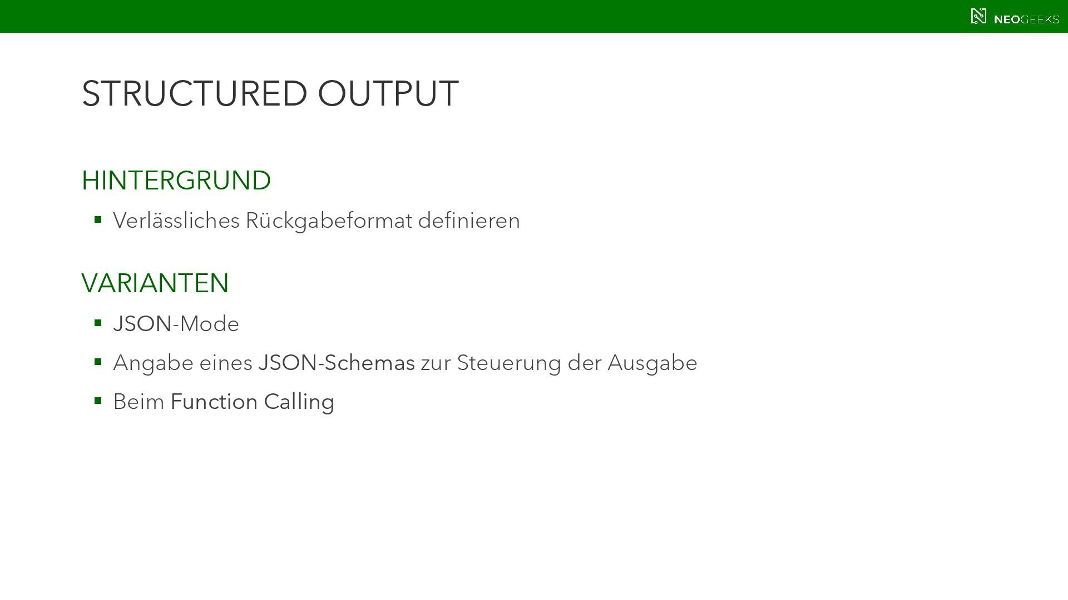Click the word Beim
The width and height of the screenshot is (1068, 600).
pyautogui.click(x=139, y=402)
